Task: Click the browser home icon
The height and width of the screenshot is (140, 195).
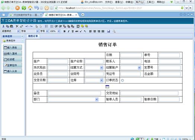Action: [x=30, y=8]
